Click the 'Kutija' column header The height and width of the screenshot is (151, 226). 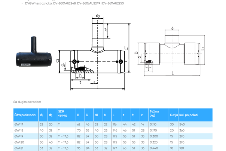174,115
